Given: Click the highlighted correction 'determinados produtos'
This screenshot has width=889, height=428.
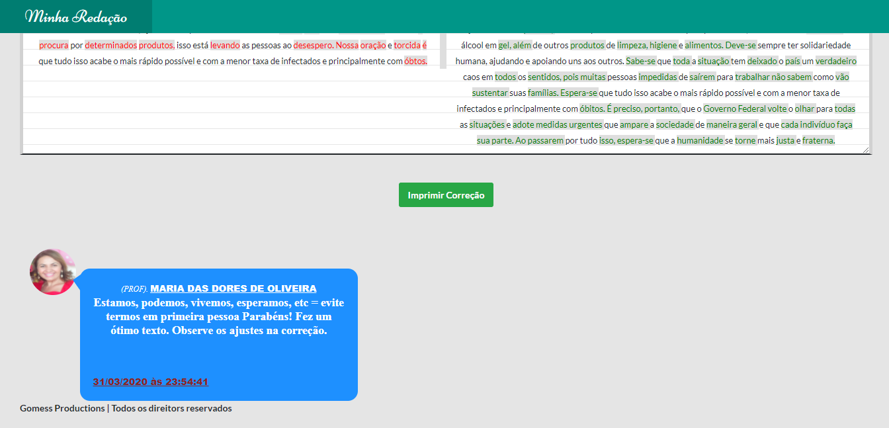Looking at the screenshot, I should coord(129,44).
